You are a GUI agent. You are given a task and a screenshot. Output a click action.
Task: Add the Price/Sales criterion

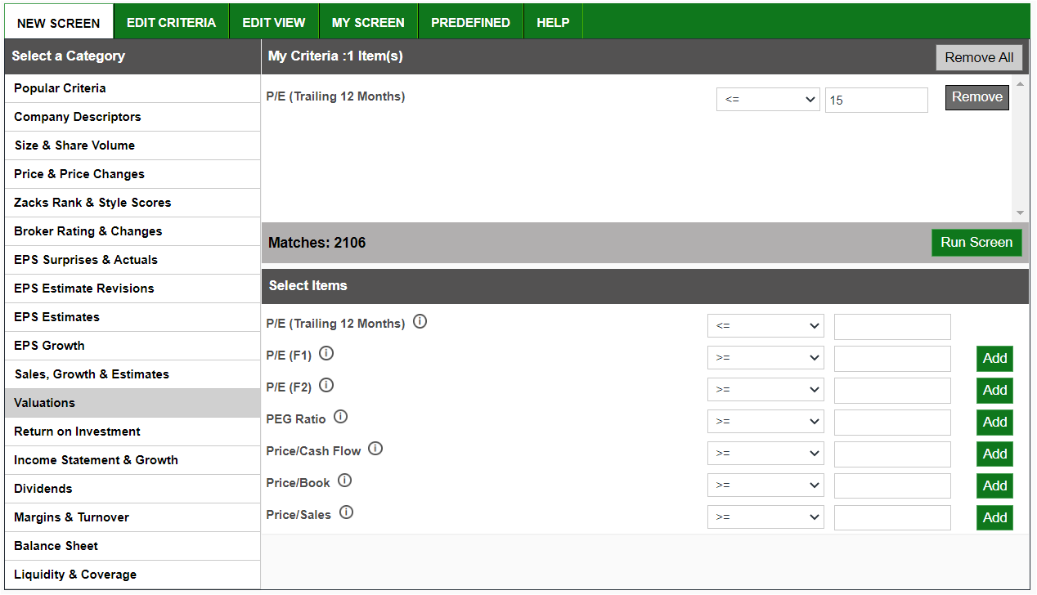[x=994, y=517]
